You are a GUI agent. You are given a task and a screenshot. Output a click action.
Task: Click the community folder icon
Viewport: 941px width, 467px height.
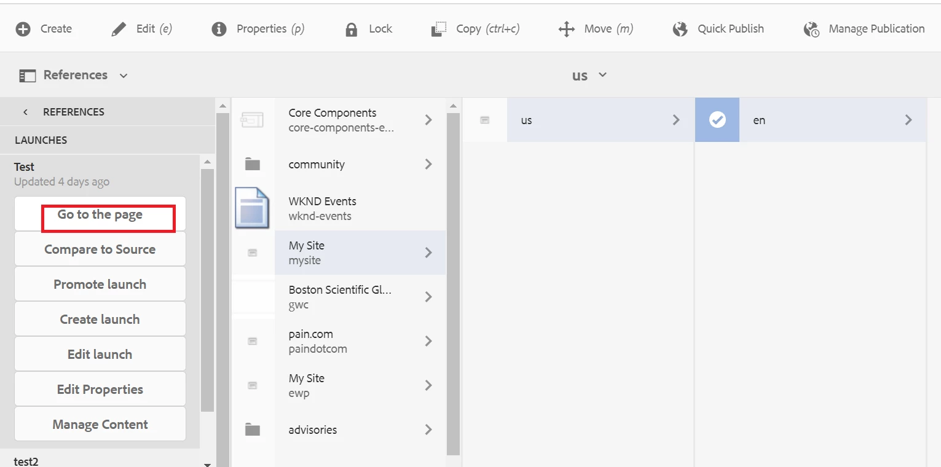coord(252,164)
